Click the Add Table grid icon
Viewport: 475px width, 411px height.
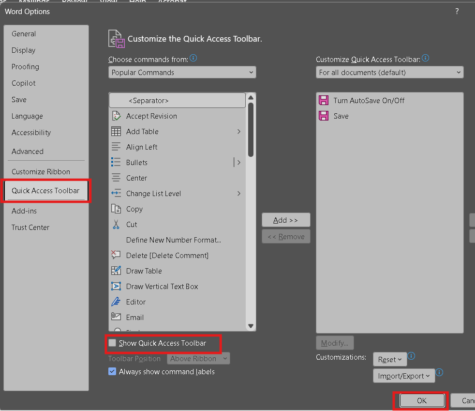(116, 132)
